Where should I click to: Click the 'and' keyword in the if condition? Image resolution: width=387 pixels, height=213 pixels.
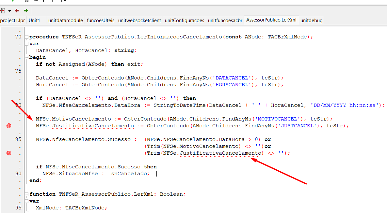coord(113,98)
